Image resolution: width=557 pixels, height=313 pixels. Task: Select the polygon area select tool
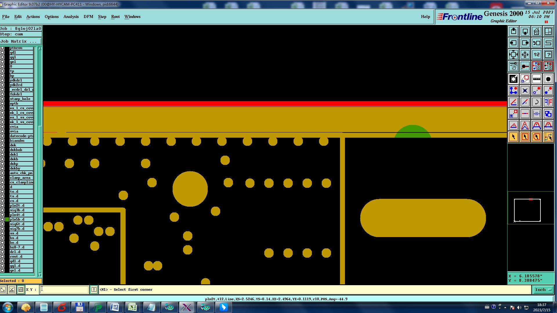536,137
